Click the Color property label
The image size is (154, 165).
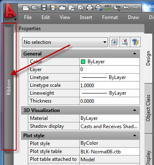(36, 62)
